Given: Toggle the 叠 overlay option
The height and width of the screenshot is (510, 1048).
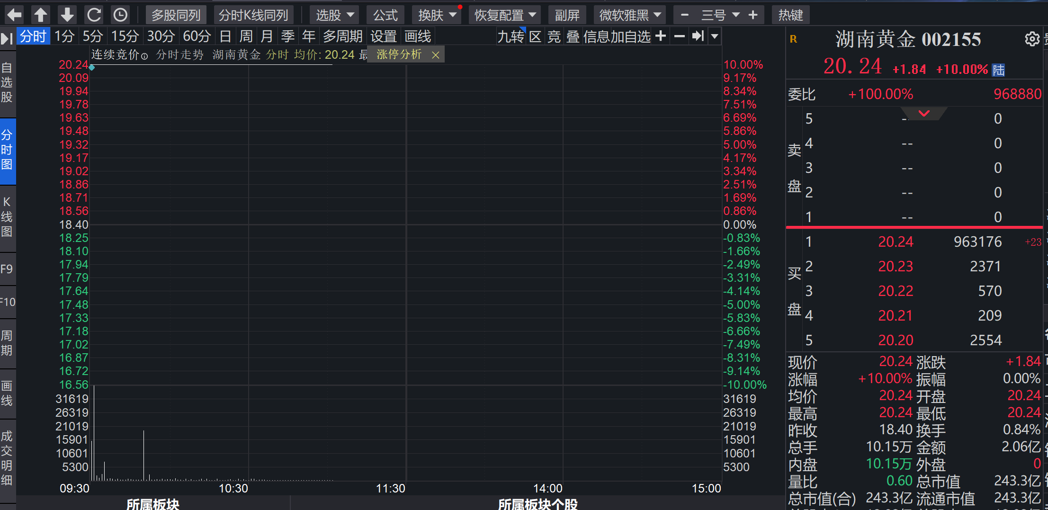Looking at the screenshot, I should click(573, 36).
